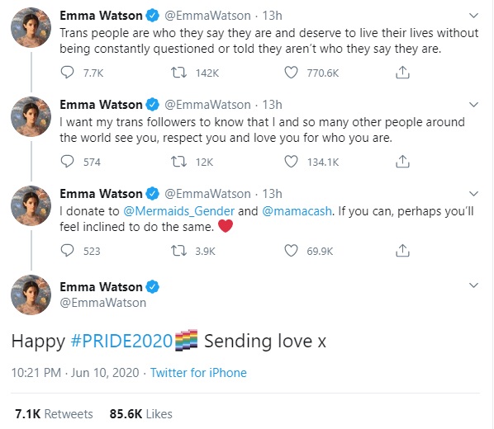Open the @Mermaids_Gender mention link
494x429 pixels.
pyautogui.click(x=179, y=211)
